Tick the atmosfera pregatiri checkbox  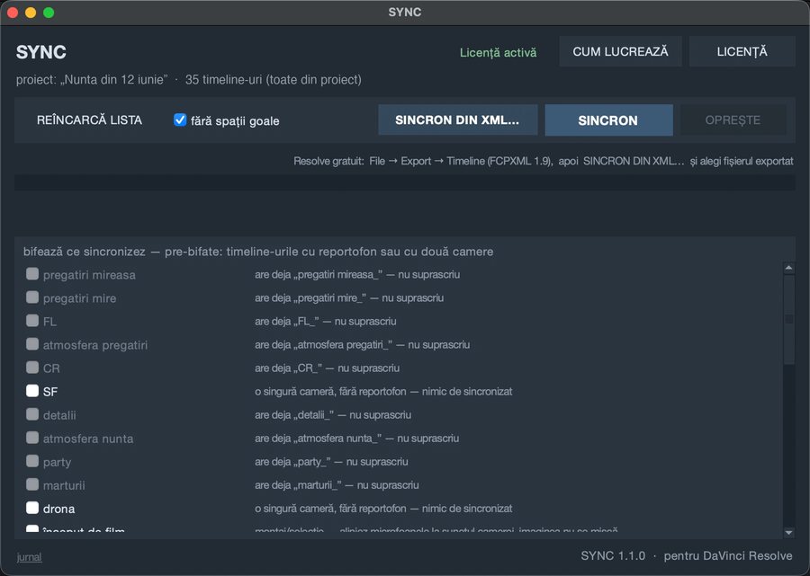click(x=32, y=343)
